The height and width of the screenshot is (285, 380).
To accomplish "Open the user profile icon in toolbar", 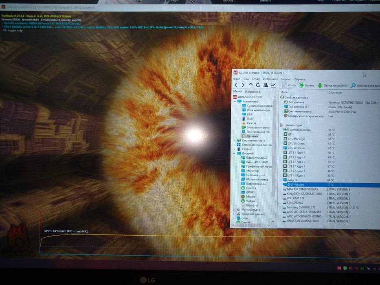I will (x=266, y=85).
